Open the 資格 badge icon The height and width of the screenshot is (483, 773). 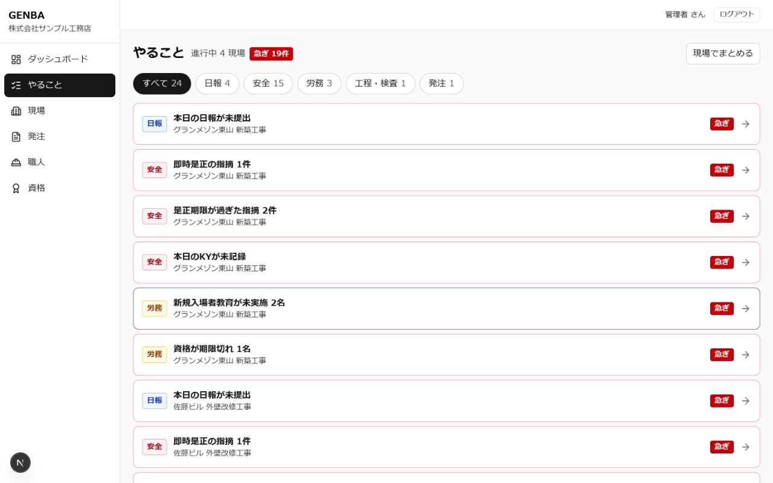click(x=16, y=188)
